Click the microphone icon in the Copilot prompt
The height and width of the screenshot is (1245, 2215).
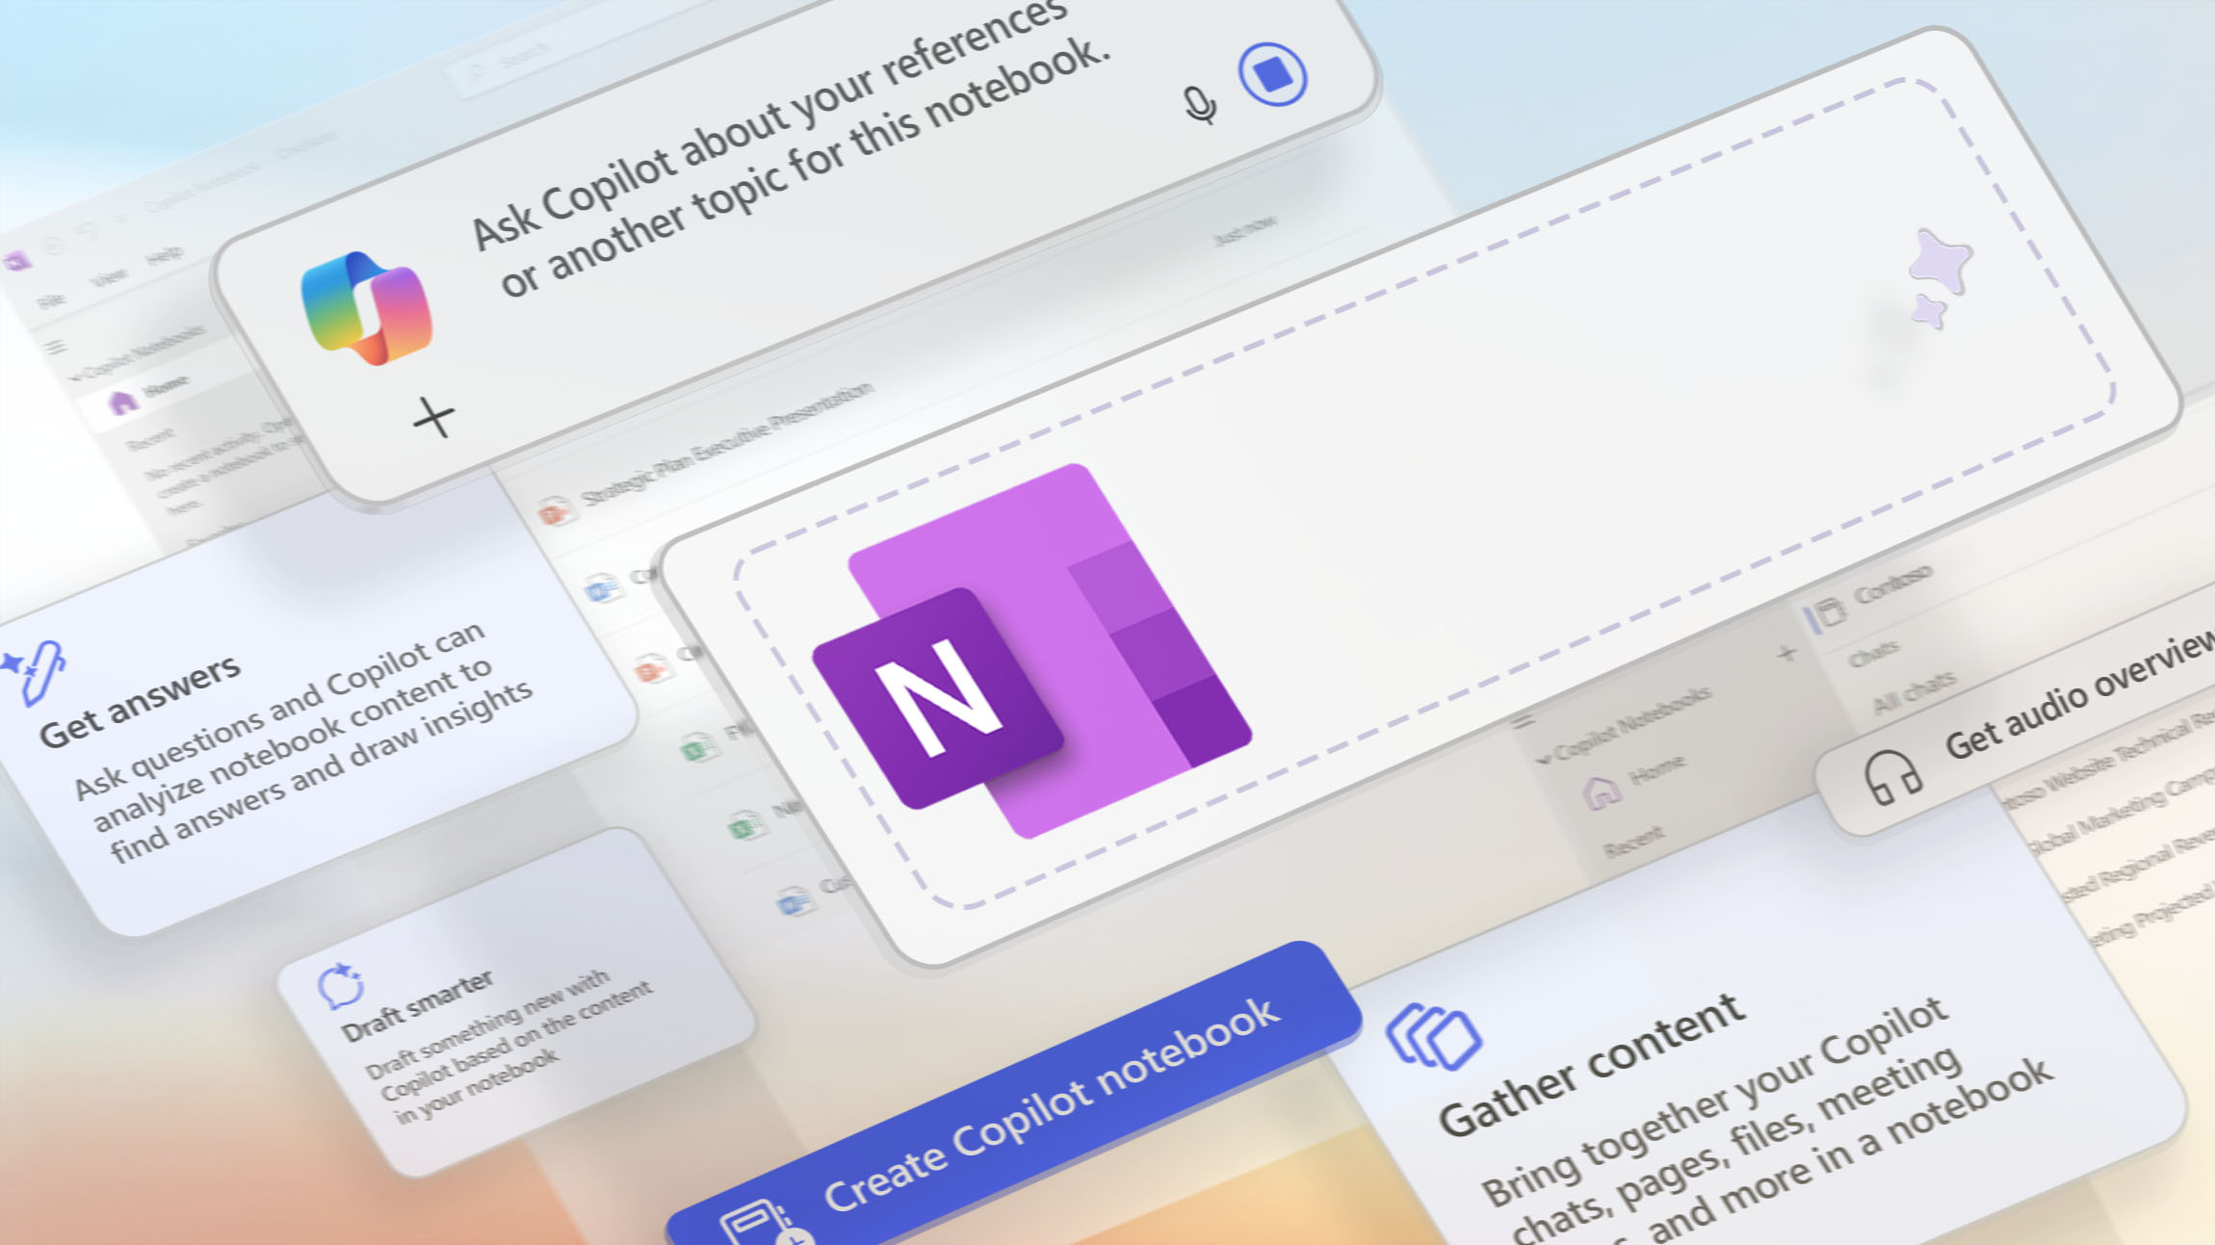click(1199, 105)
